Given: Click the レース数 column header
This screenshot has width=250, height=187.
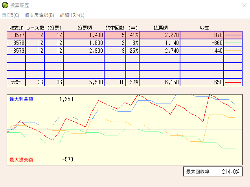Looking at the screenshot, I should pyautogui.click(x=35, y=28).
